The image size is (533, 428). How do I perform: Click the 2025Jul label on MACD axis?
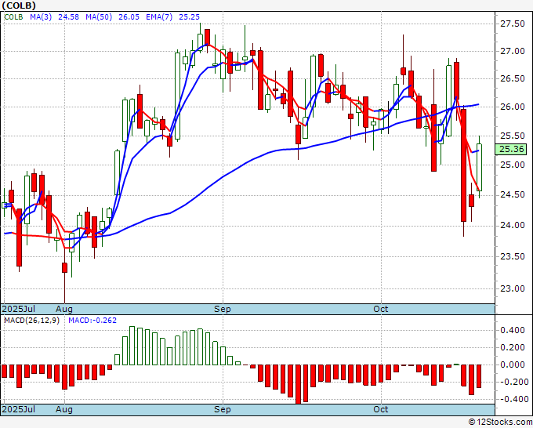[x=18, y=409]
